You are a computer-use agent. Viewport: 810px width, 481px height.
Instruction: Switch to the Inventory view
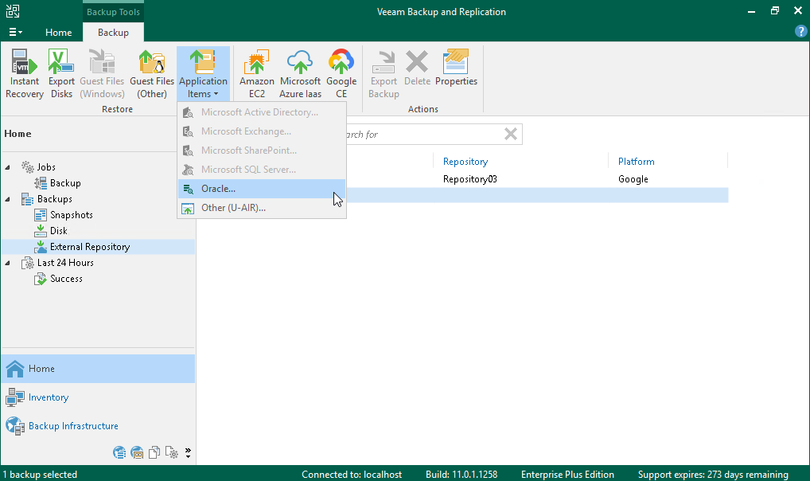98,397
